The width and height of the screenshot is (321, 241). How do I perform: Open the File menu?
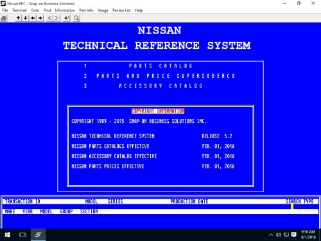pos(5,10)
